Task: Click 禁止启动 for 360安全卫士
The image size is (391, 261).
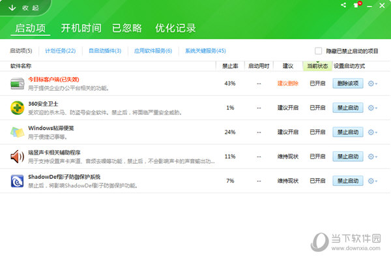Action: [x=348, y=108]
